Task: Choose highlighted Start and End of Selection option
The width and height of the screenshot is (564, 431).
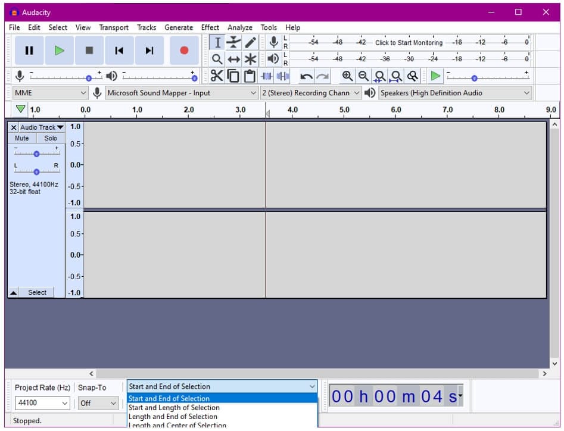Action: click(222, 398)
